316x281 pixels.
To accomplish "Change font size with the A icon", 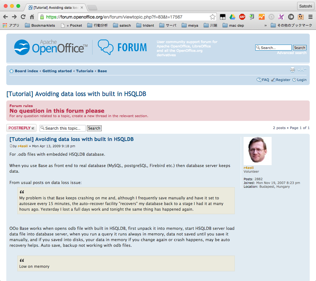I will (x=302, y=70).
